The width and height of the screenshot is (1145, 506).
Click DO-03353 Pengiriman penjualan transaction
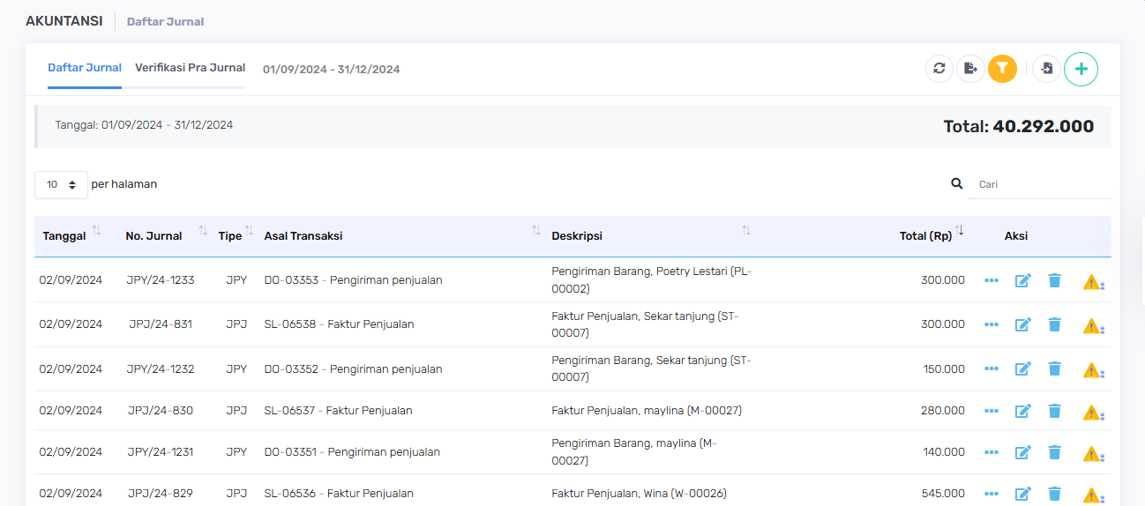pyautogui.click(x=353, y=280)
